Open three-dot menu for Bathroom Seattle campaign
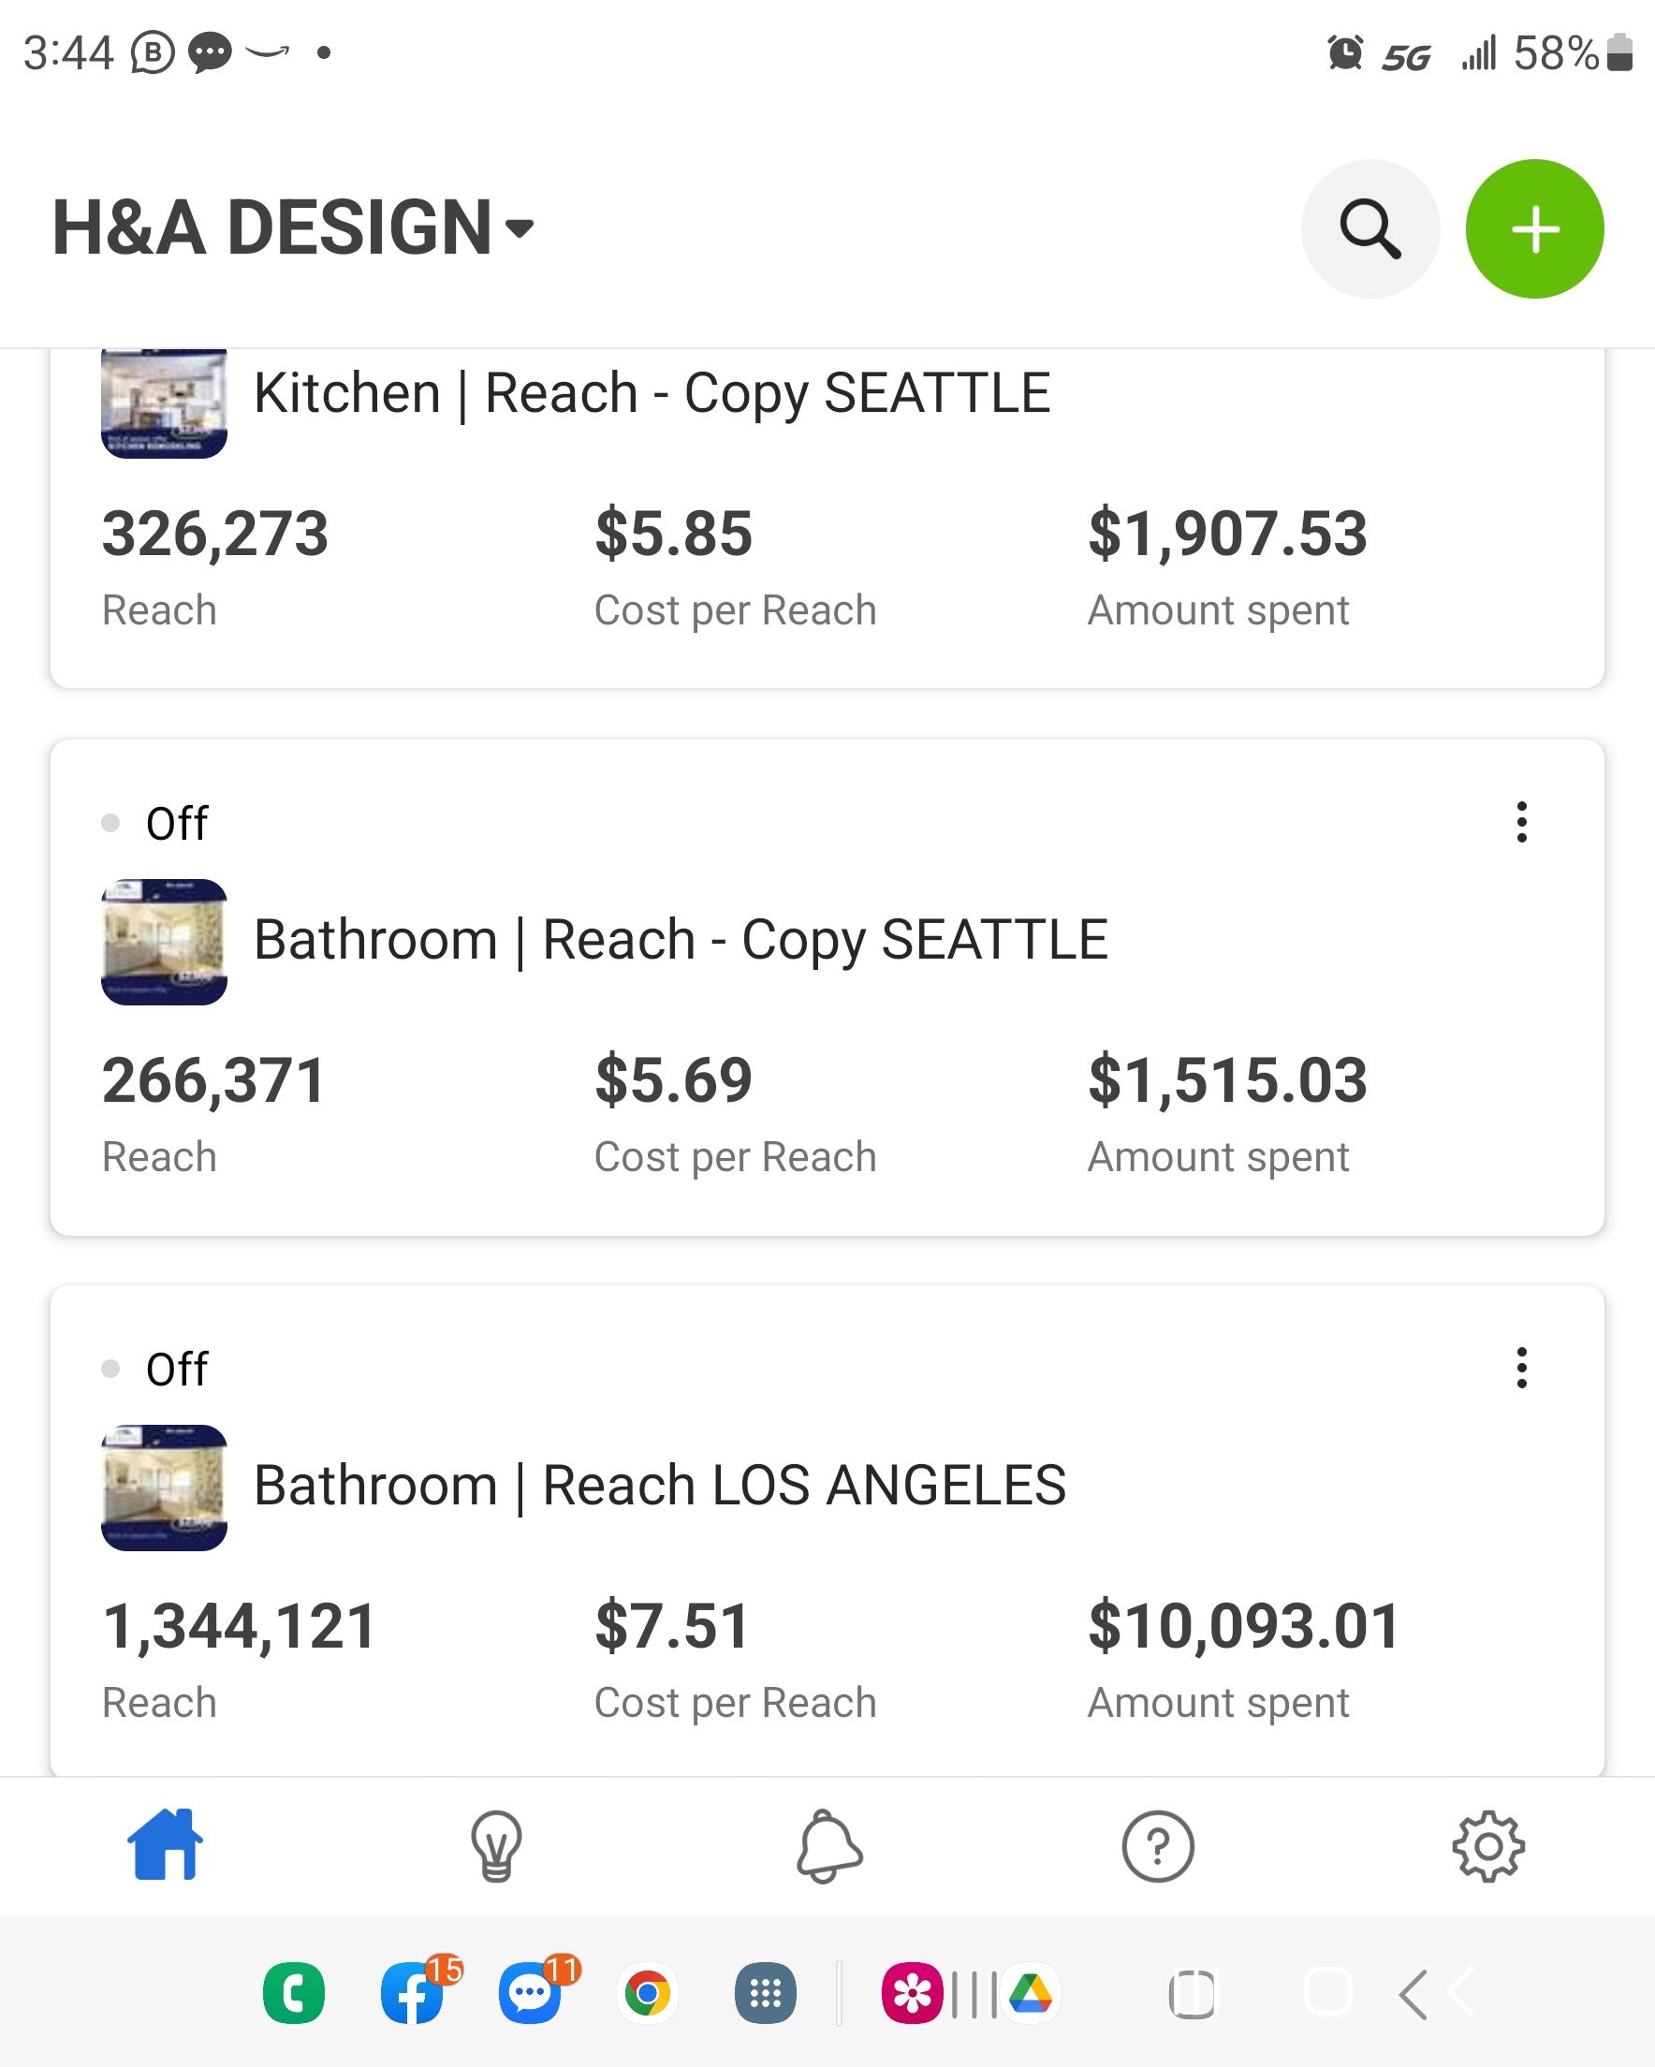1655x2067 pixels. coord(1521,822)
